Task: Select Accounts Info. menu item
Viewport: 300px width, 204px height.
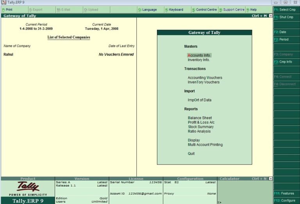Action: coord(199,55)
